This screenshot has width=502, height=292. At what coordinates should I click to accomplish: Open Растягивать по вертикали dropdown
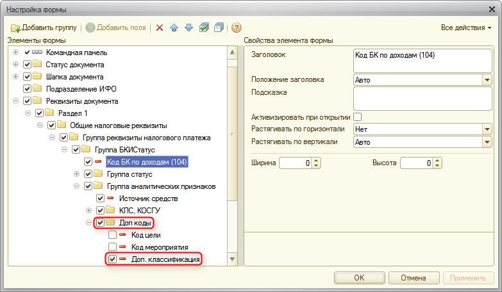487,142
